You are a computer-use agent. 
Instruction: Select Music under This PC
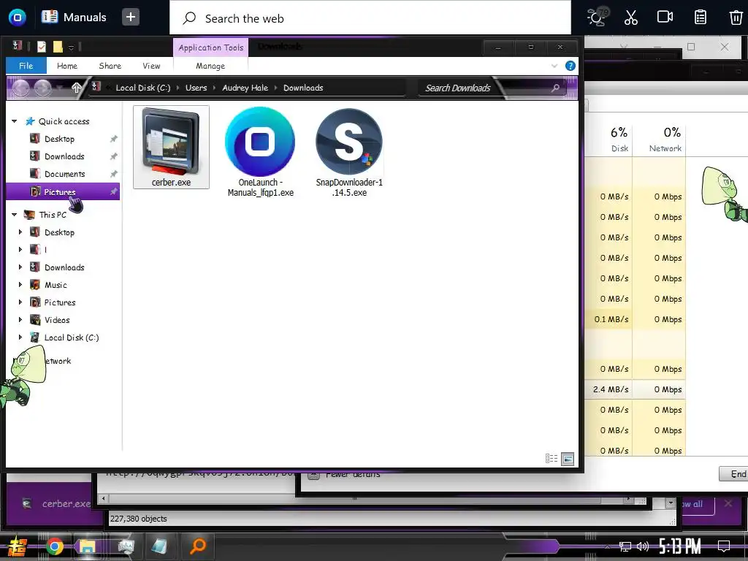point(56,285)
